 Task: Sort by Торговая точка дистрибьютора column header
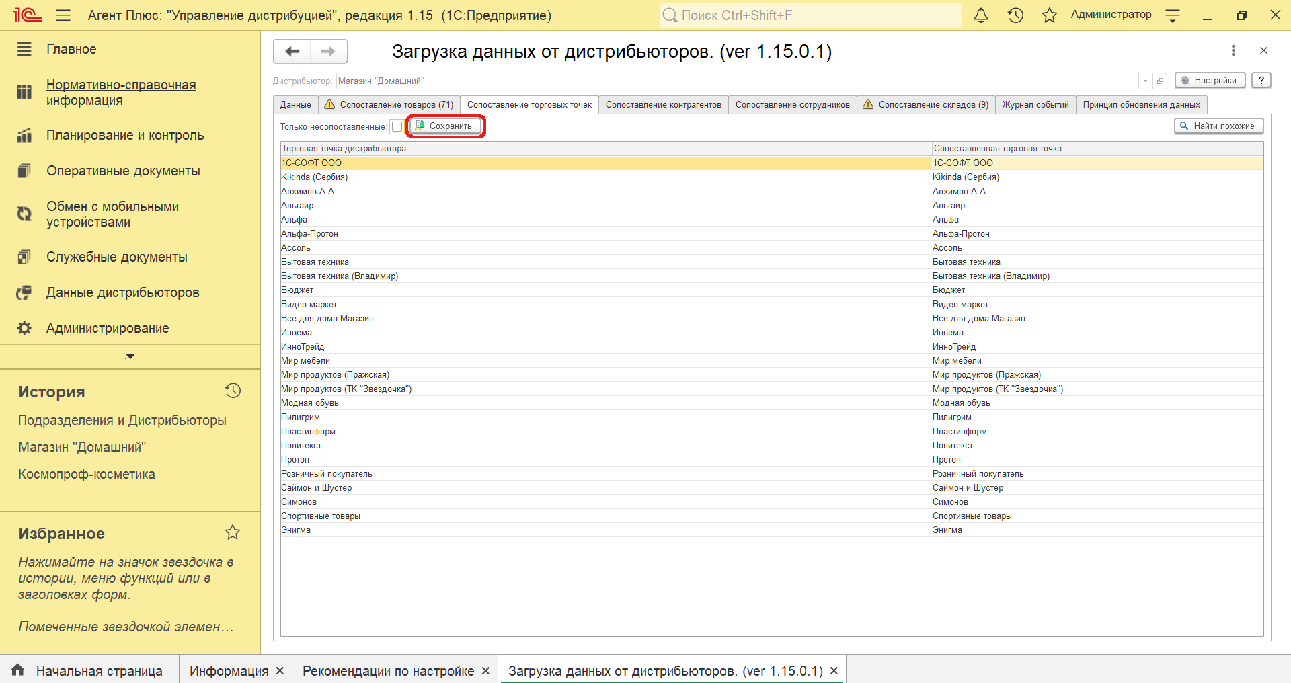click(606, 148)
